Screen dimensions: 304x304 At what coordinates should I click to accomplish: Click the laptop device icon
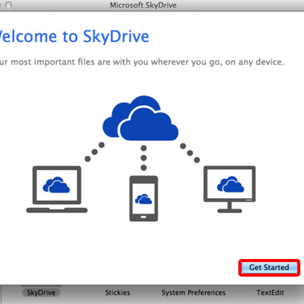pyautogui.click(x=57, y=189)
